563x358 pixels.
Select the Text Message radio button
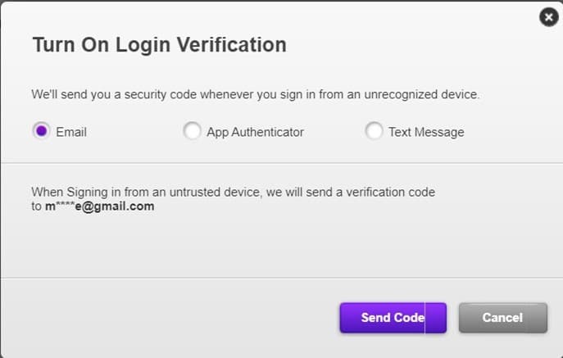(374, 131)
